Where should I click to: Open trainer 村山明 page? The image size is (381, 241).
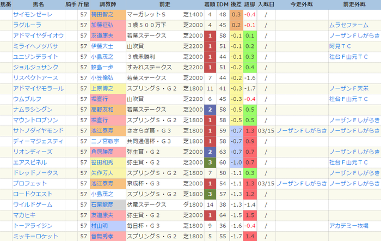point(100,226)
